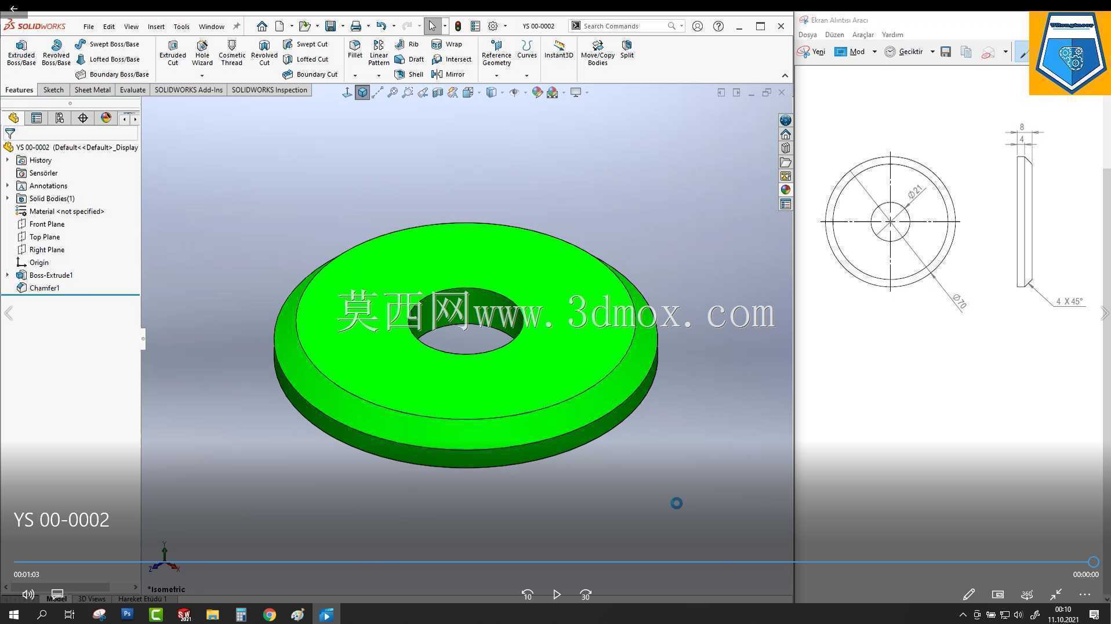This screenshot has width=1111, height=624.
Task: Choose the Intersect tool
Action: click(452, 59)
